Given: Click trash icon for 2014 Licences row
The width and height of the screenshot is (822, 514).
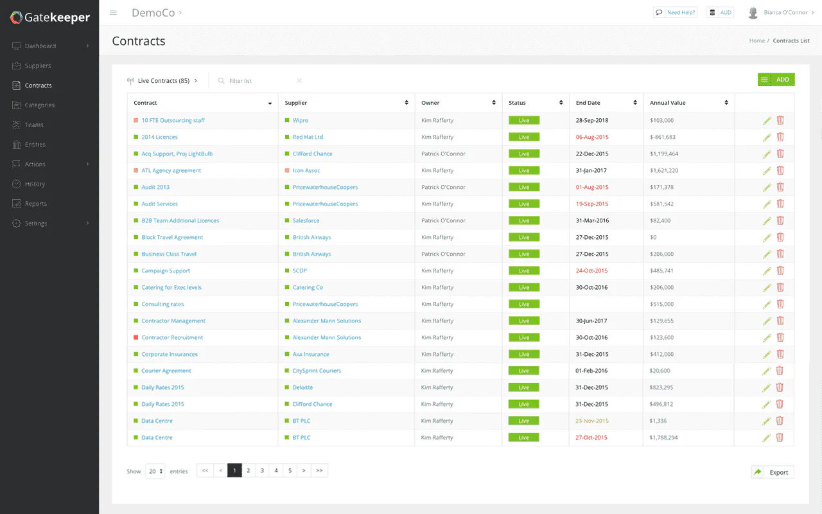Looking at the screenshot, I should (x=780, y=137).
